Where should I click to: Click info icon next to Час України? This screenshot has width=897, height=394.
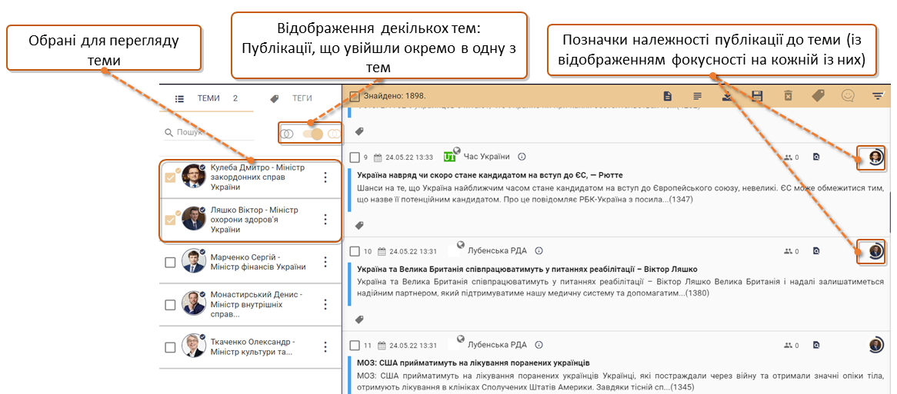point(521,157)
